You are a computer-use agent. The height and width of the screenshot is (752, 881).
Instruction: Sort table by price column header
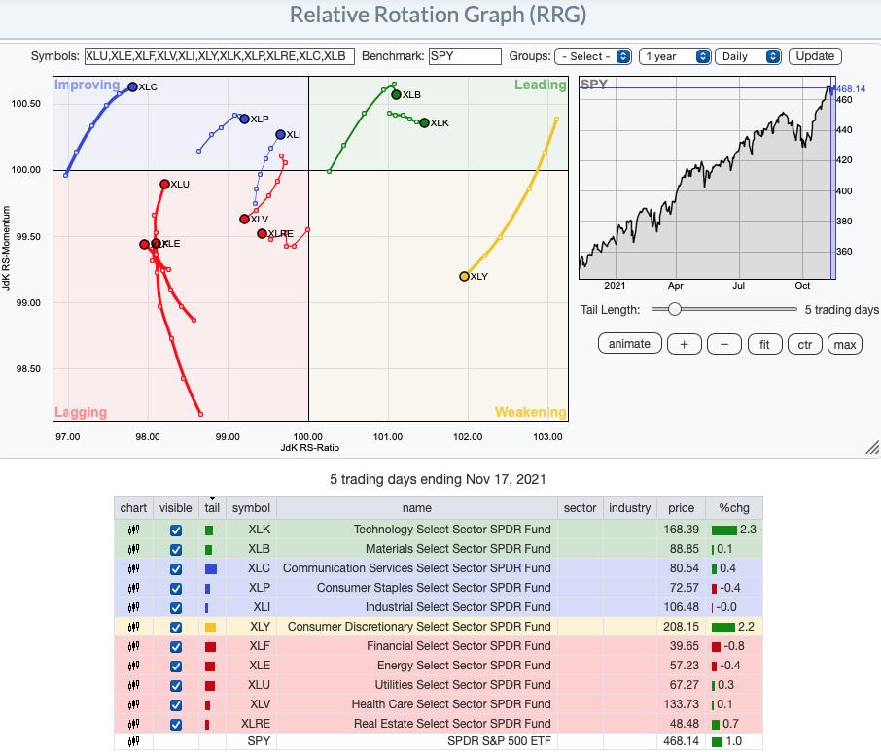coord(681,508)
